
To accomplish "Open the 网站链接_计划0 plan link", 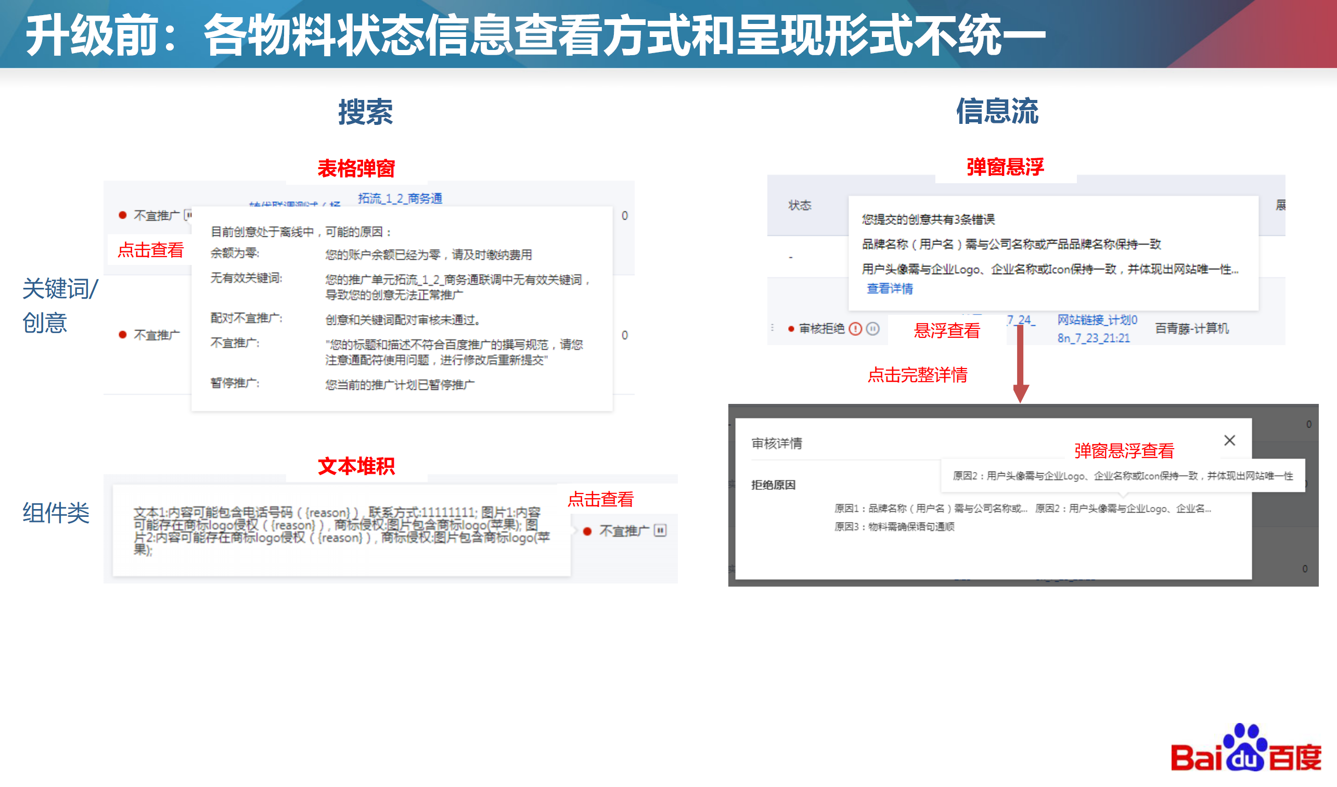I will [1097, 320].
